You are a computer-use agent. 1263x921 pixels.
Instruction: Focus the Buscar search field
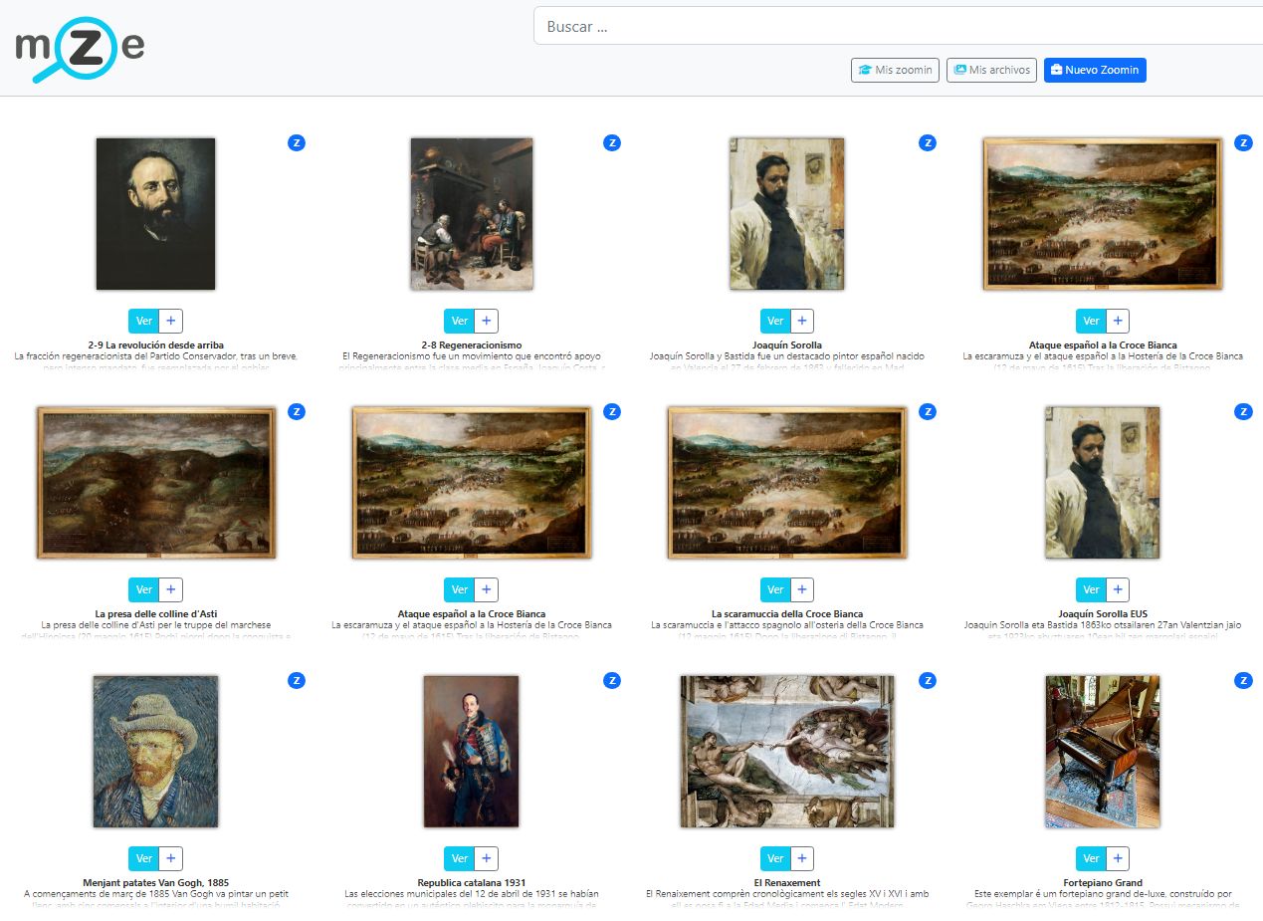[898, 26]
